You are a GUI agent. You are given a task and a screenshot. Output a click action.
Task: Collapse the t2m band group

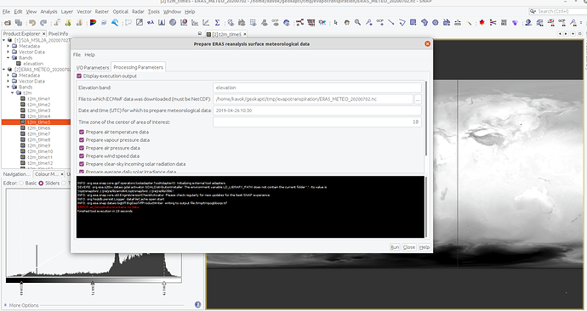click(x=13, y=93)
